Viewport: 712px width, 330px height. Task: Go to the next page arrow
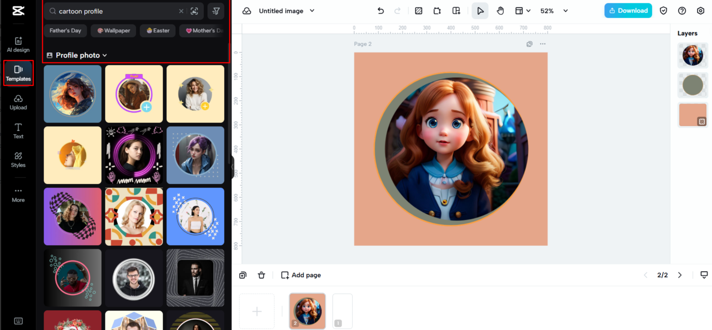[680, 275]
